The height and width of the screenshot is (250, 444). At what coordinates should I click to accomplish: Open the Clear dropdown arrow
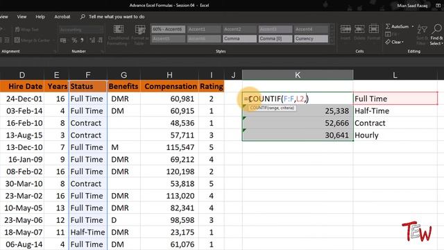point(402,42)
